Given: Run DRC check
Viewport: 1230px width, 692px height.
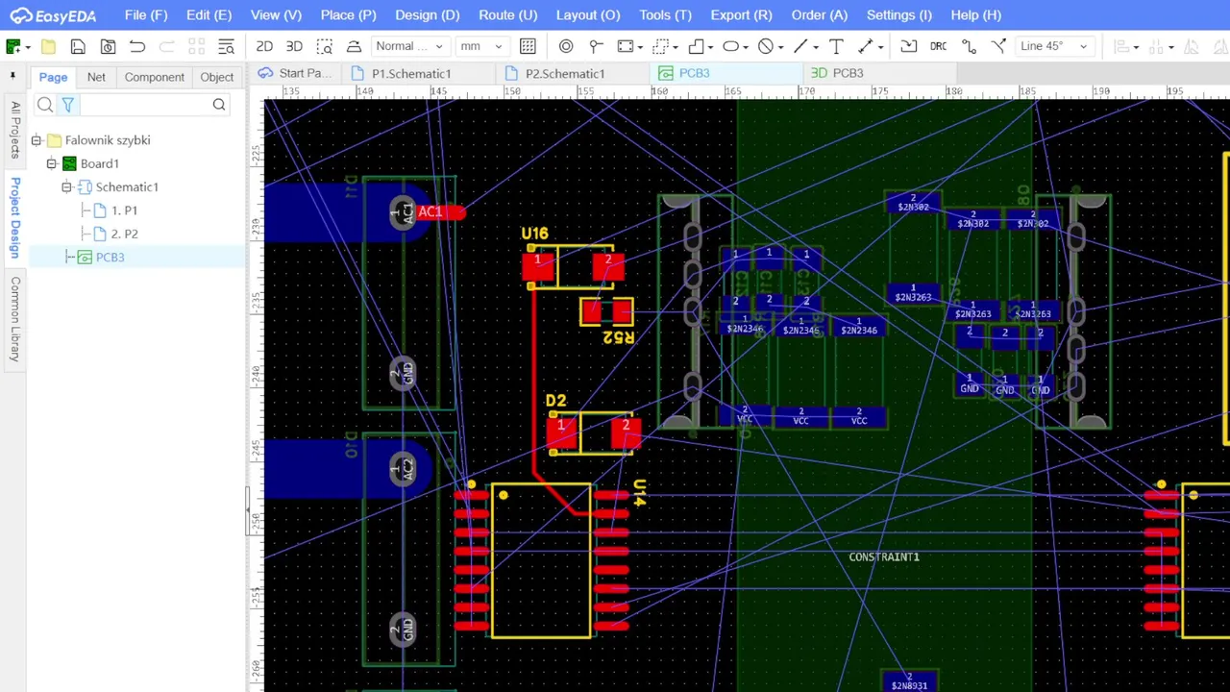Looking at the screenshot, I should coord(938,46).
